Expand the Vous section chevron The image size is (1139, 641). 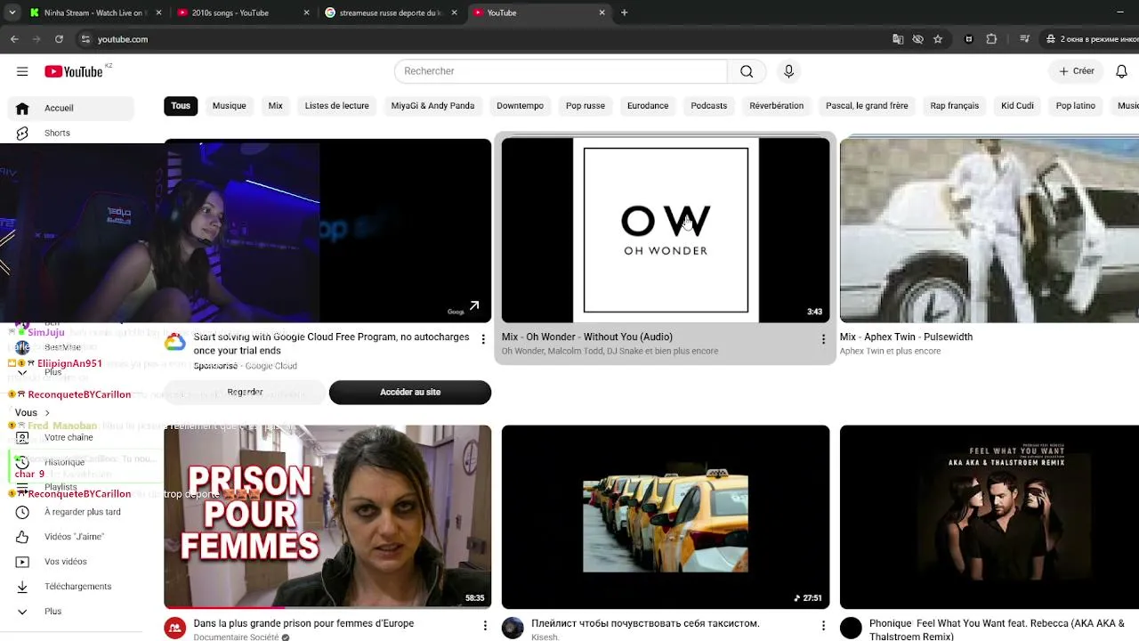(x=47, y=413)
